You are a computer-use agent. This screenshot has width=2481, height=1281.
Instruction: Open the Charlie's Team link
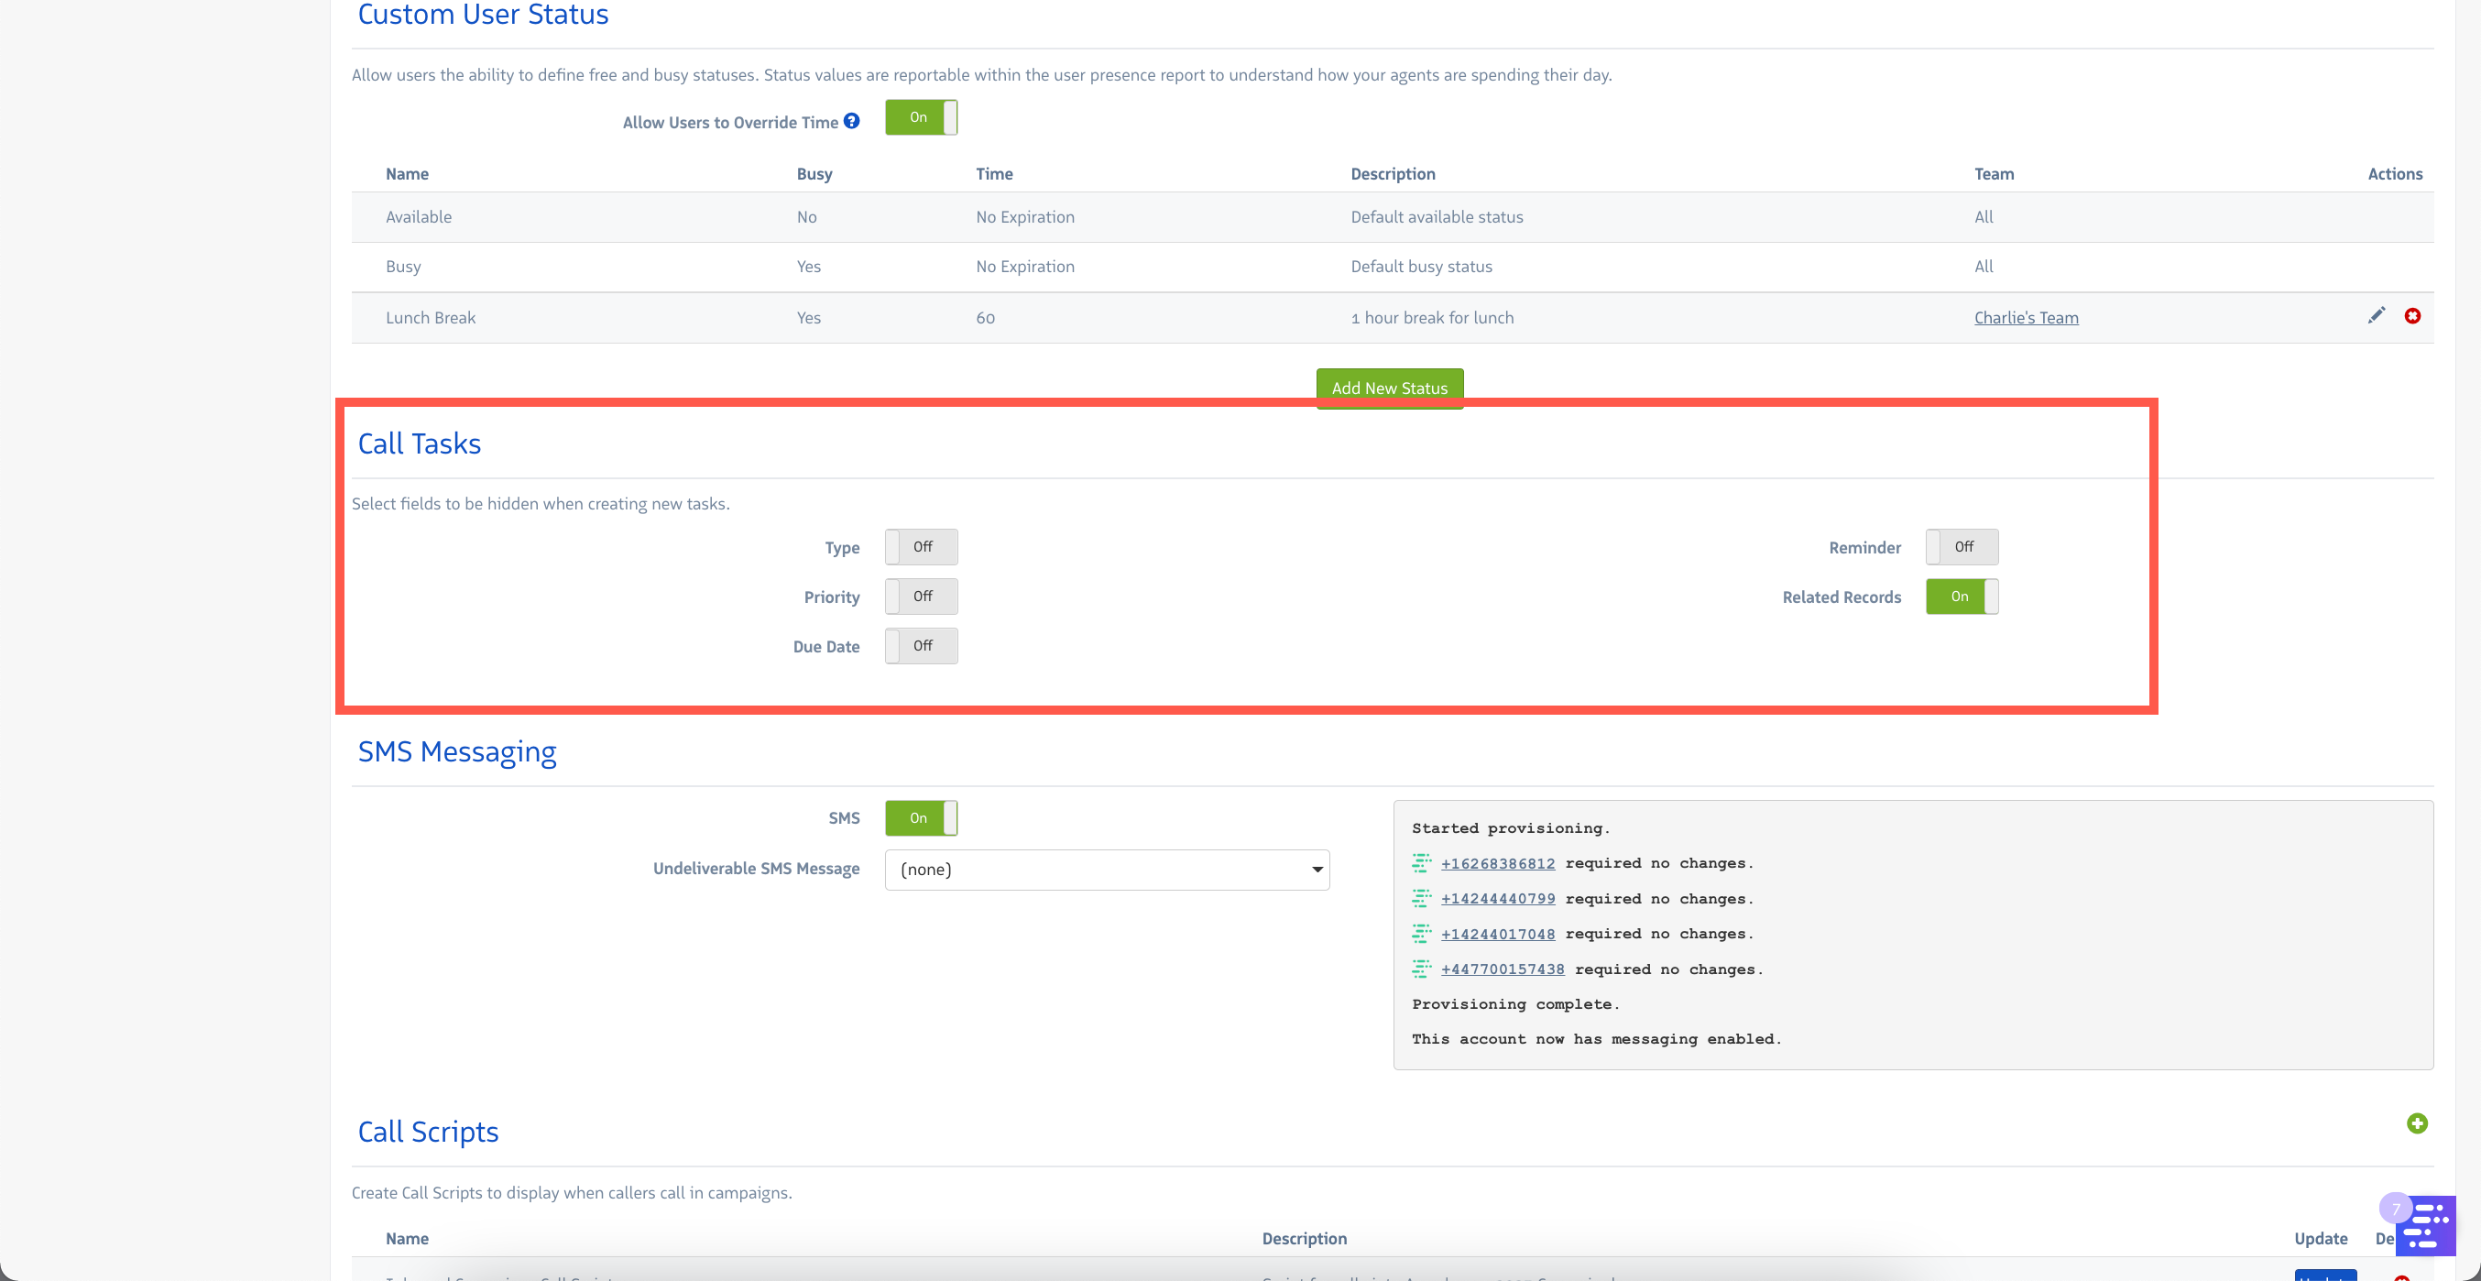pyautogui.click(x=2026, y=318)
